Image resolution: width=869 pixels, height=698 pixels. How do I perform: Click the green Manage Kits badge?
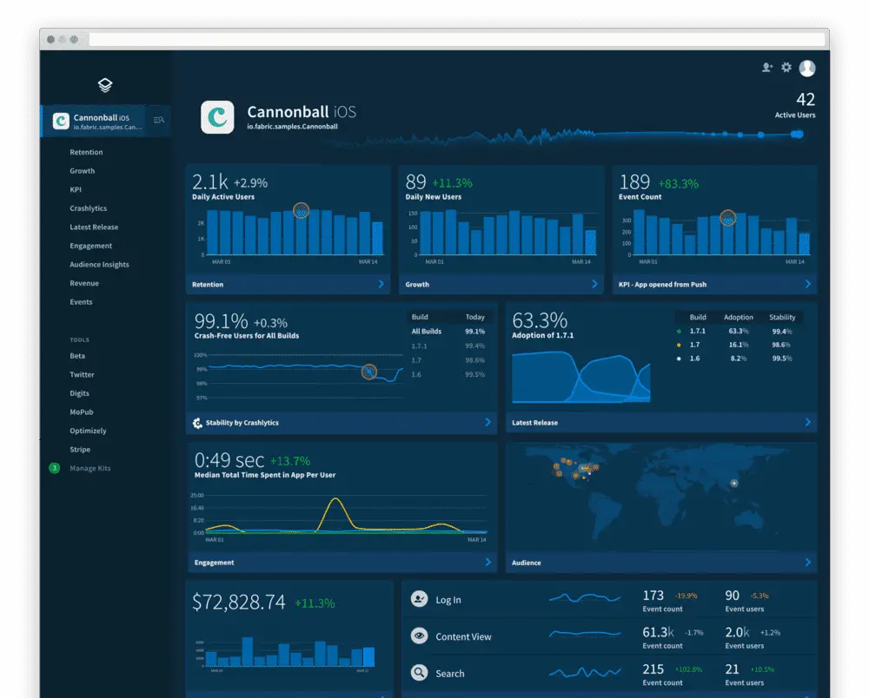[54, 468]
